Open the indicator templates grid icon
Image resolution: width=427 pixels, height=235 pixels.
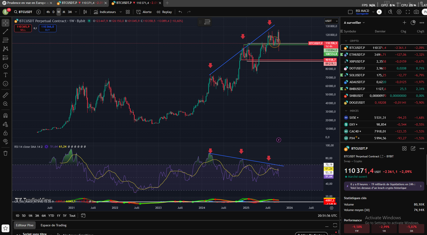pyautogui.click(x=128, y=12)
